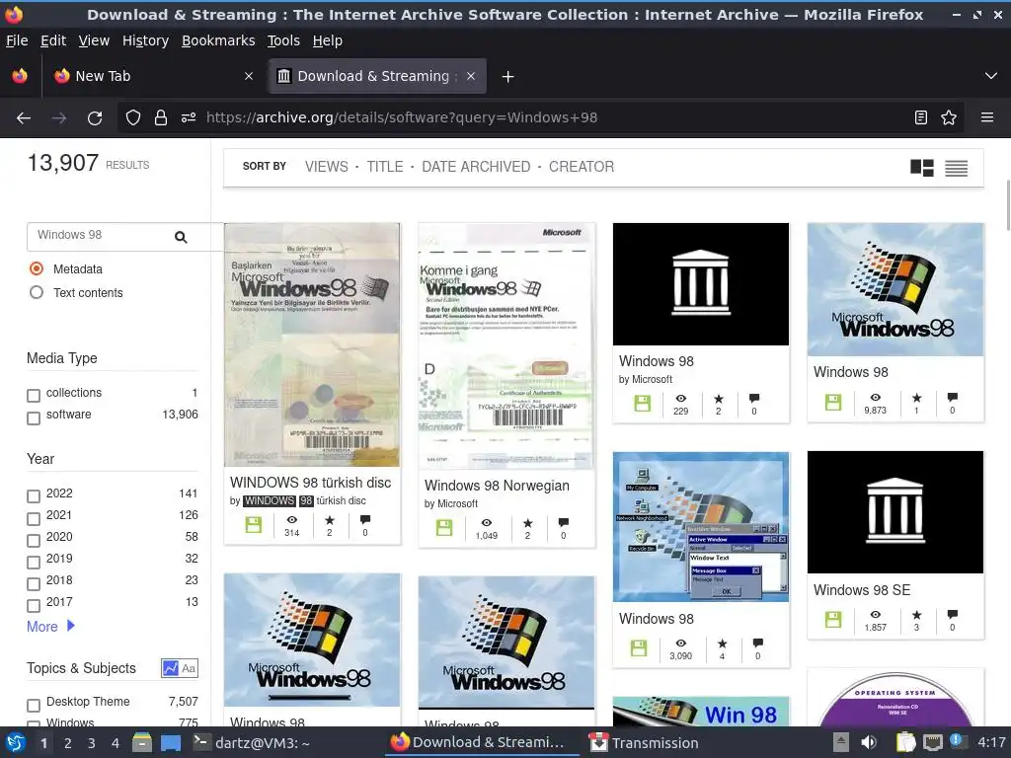Check the Desktop Theme topic filter
The width and height of the screenshot is (1011, 758).
click(34, 705)
